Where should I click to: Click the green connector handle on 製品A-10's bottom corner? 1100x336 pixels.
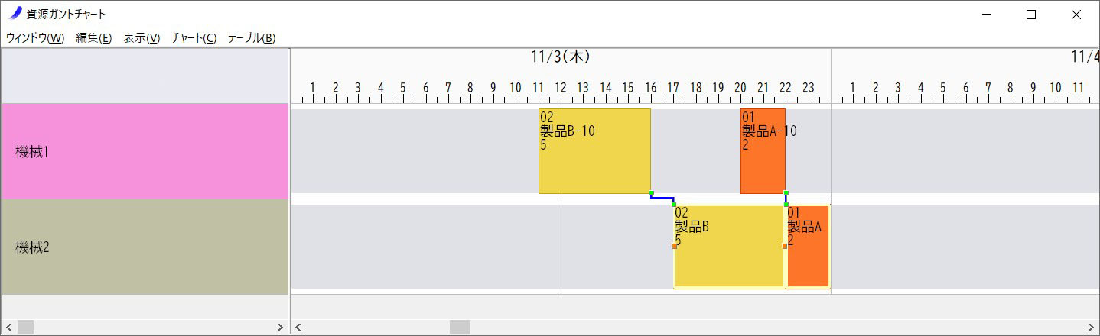[x=786, y=193]
